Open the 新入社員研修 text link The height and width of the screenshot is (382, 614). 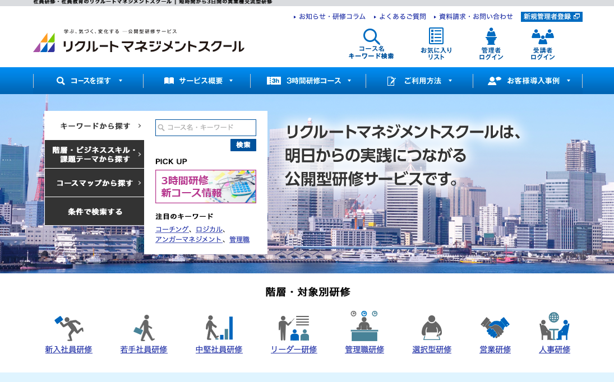(68, 350)
